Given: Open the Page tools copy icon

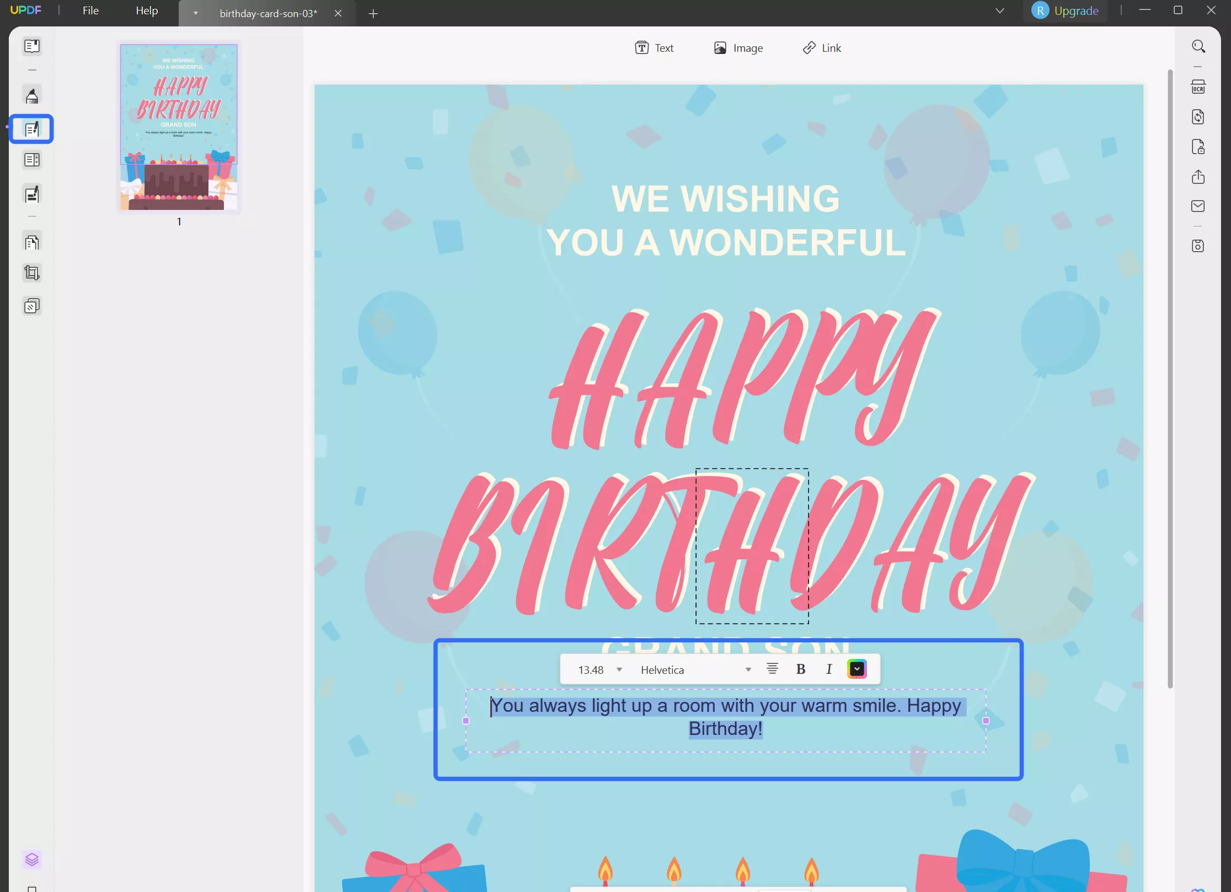Looking at the screenshot, I should (32, 242).
